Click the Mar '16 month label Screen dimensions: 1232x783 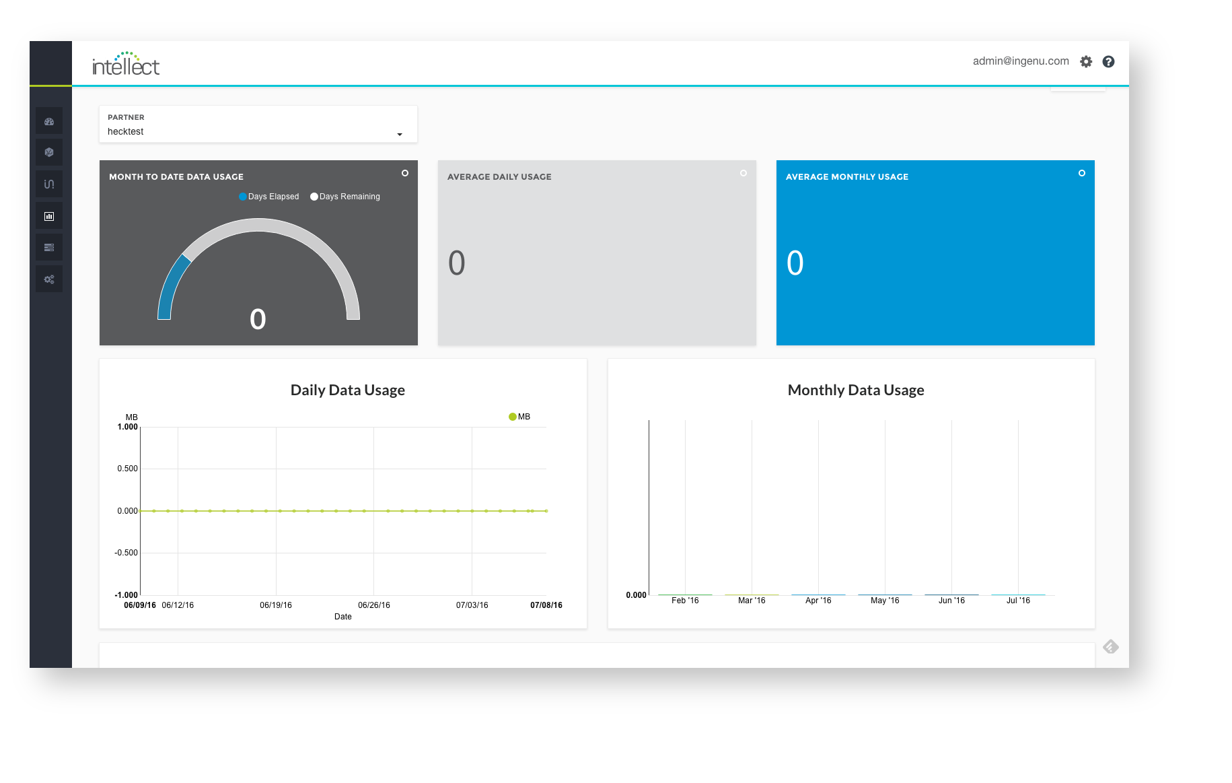752,601
